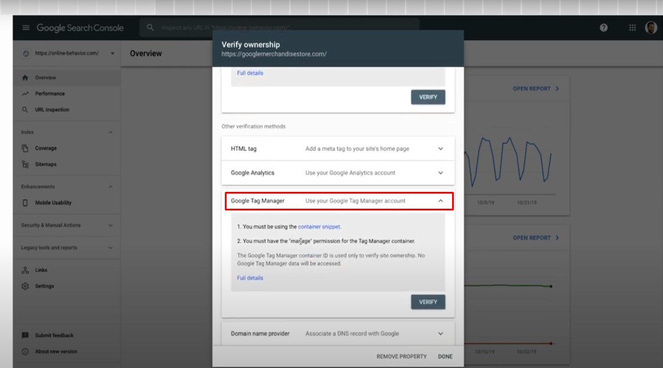Open Coverage in sidebar
The height and width of the screenshot is (368, 663).
(46, 148)
